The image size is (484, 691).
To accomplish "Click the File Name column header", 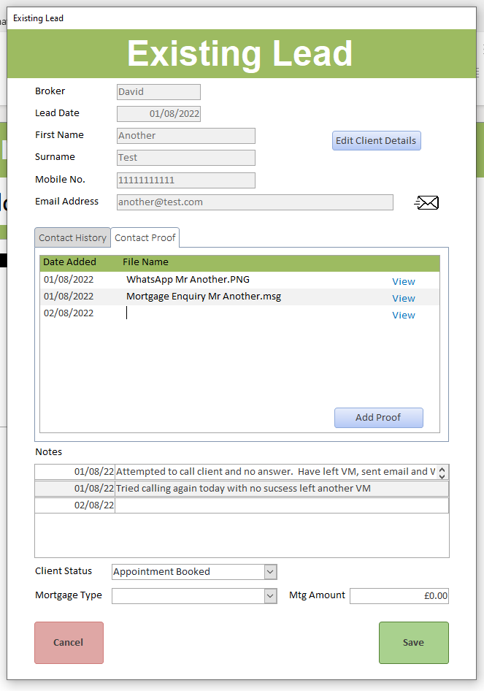I will tap(145, 261).
